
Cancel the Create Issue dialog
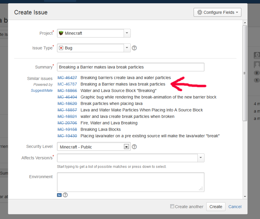click(x=235, y=207)
